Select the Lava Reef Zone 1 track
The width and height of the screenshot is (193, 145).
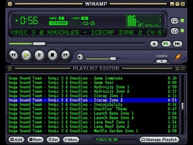[93, 122]
